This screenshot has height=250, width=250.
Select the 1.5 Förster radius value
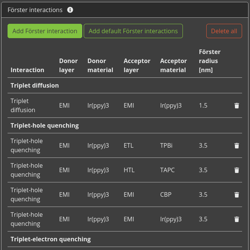click(x=203, y=105)
